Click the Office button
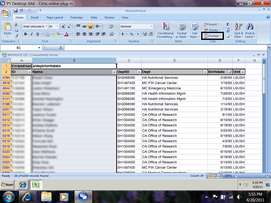Viewport: 271px width, 203px height. pos(6,14)
